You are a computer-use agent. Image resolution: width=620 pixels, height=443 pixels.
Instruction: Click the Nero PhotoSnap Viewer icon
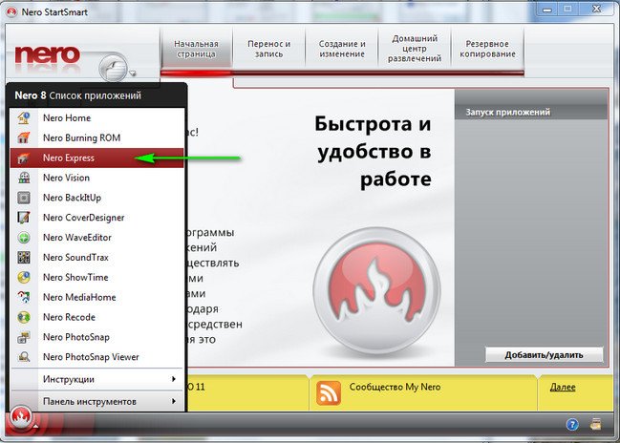point(24,357)
